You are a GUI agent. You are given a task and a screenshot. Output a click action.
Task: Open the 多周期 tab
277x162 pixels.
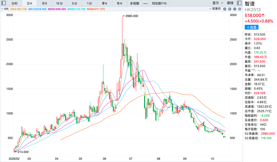(x=135, y=3)
